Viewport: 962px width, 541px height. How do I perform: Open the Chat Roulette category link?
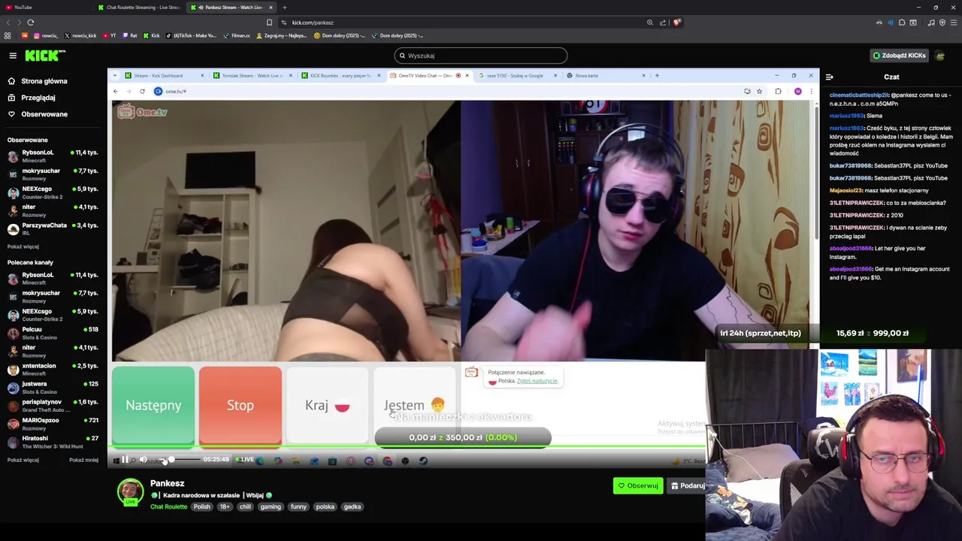(168, 506)
